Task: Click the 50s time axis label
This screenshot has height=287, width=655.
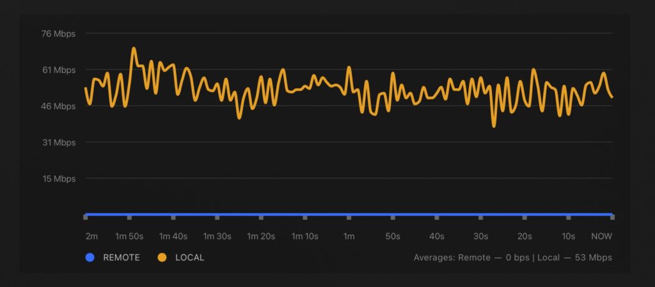Action: coord(393,236)
